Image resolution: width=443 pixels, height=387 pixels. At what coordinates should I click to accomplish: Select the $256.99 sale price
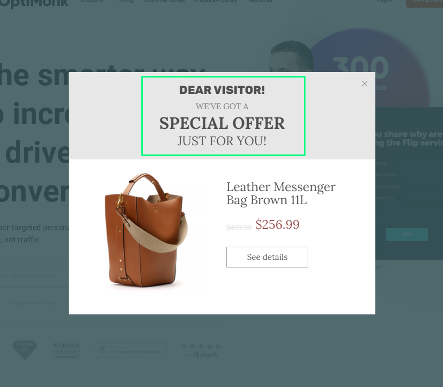278,224
